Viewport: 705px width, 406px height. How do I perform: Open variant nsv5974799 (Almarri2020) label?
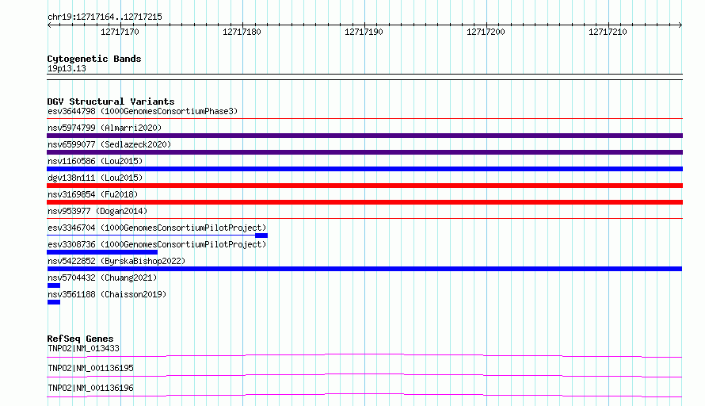pyautogui.click(x=105, y=128)
